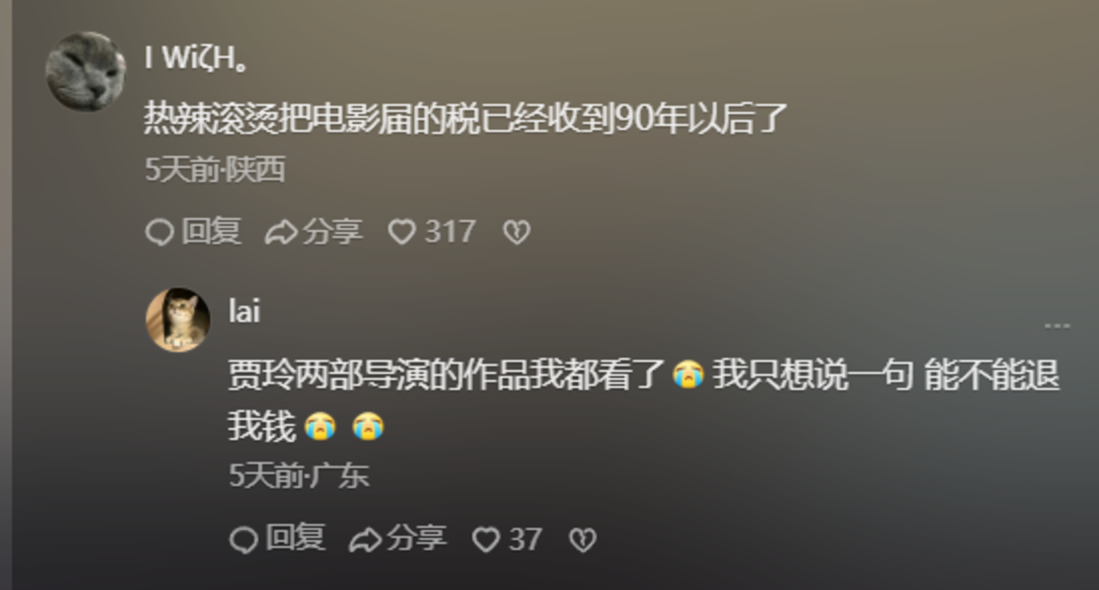Like lai's reply with 37 likes

[x=486, y=540]
